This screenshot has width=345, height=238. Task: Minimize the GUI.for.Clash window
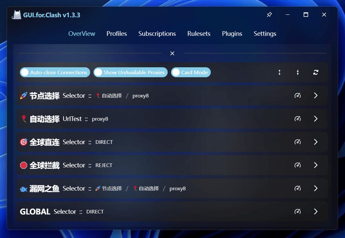tap(288, 15)
